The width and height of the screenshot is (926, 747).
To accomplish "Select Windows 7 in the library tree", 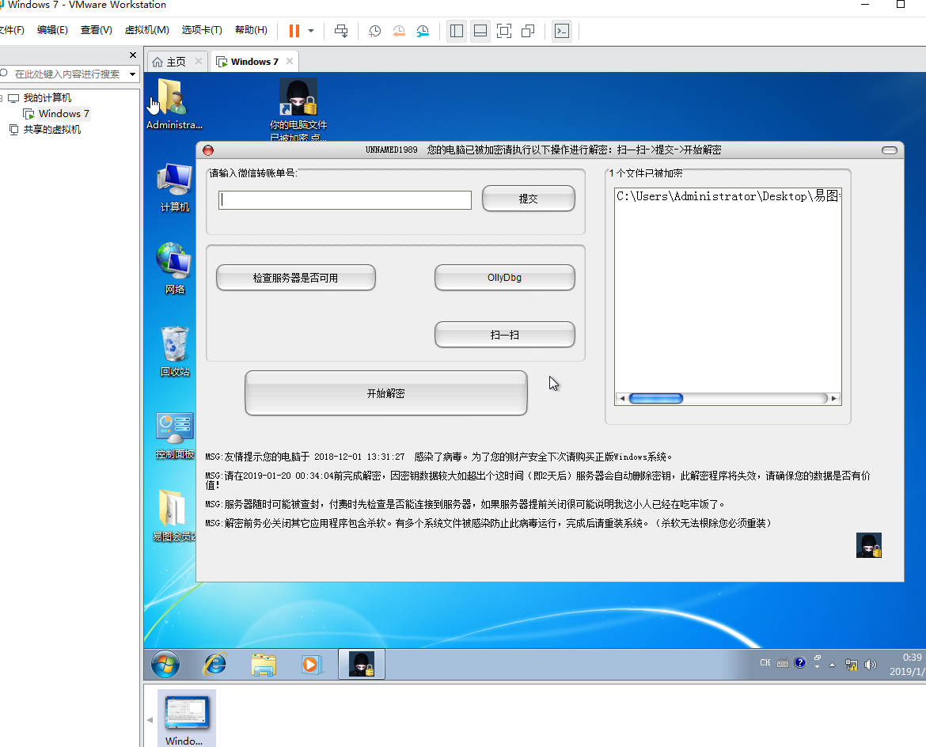I will pyautogui.click(x=64, y=113).
